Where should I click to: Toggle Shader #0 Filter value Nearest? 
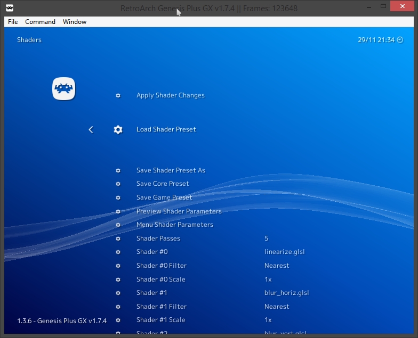277,266
